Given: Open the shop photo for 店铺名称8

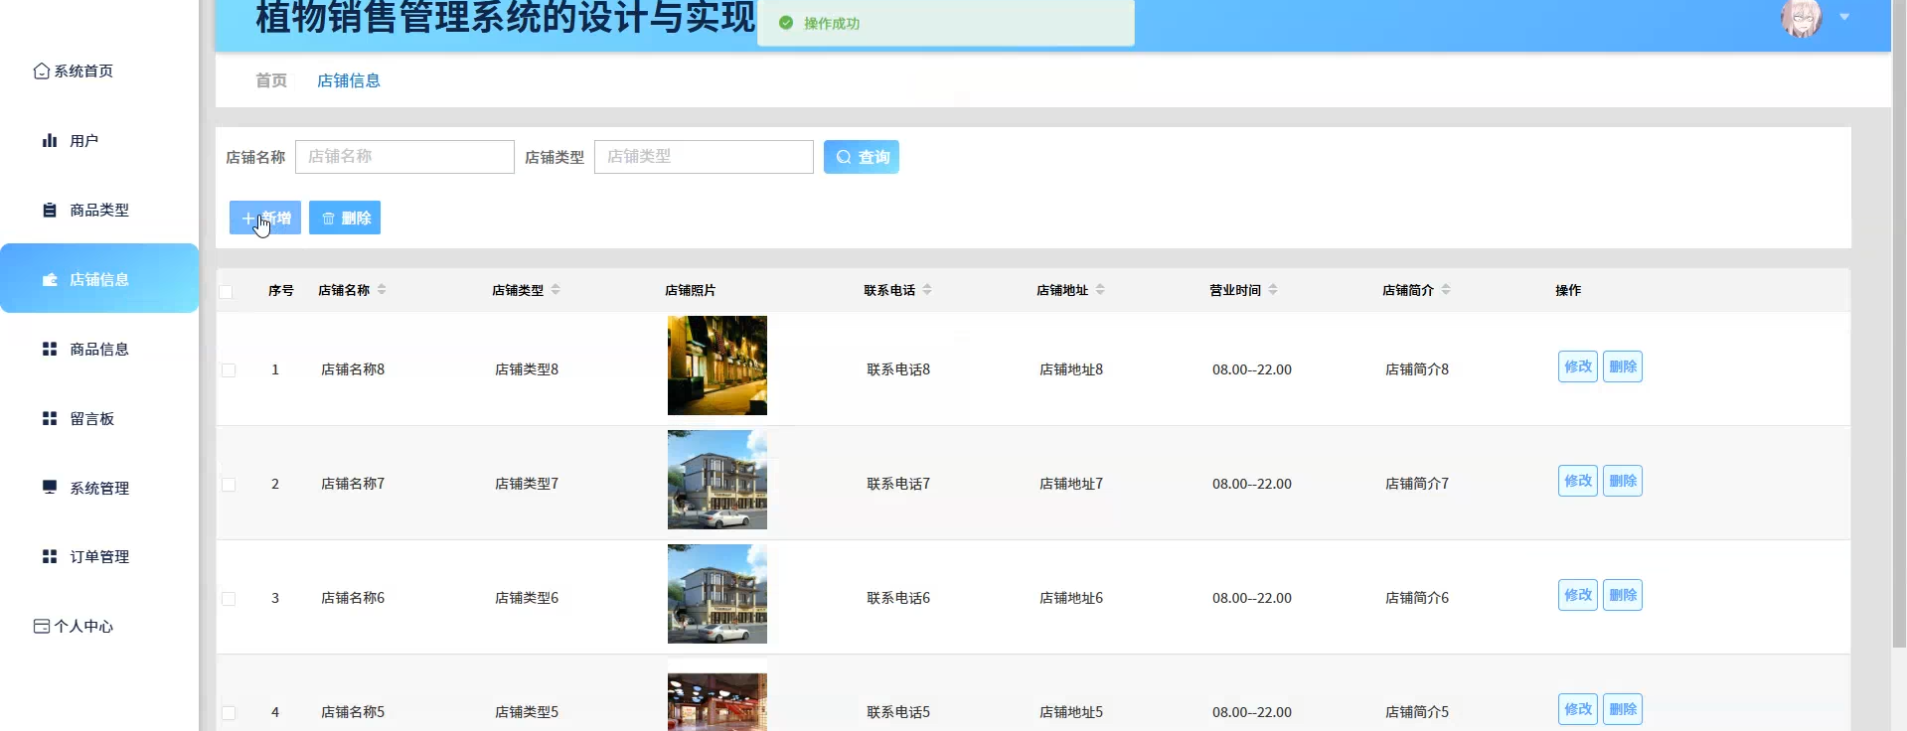Looking at the screenshot, I should [x=717, y=365].
